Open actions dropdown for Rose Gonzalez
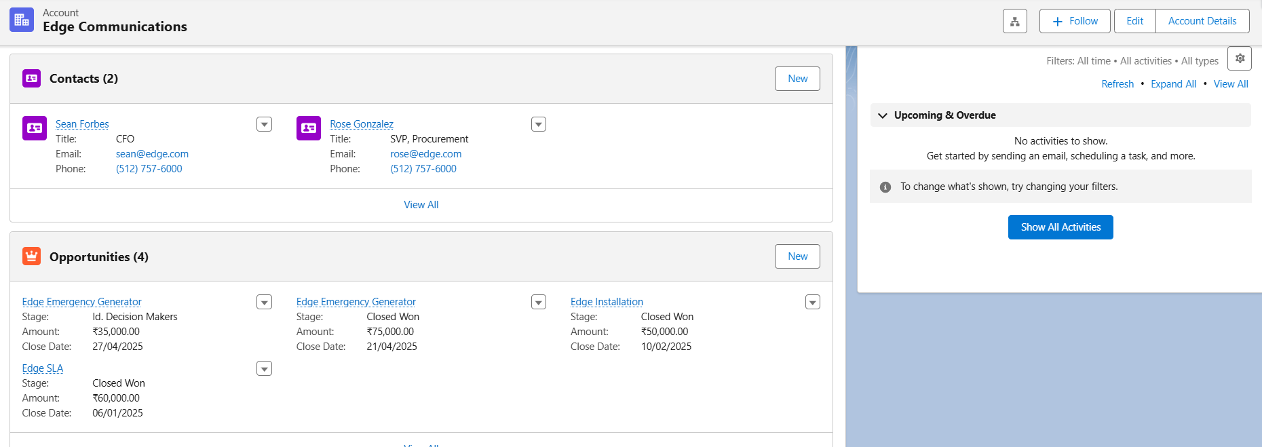Screen dimensions: 1262x447 (539, 124)
